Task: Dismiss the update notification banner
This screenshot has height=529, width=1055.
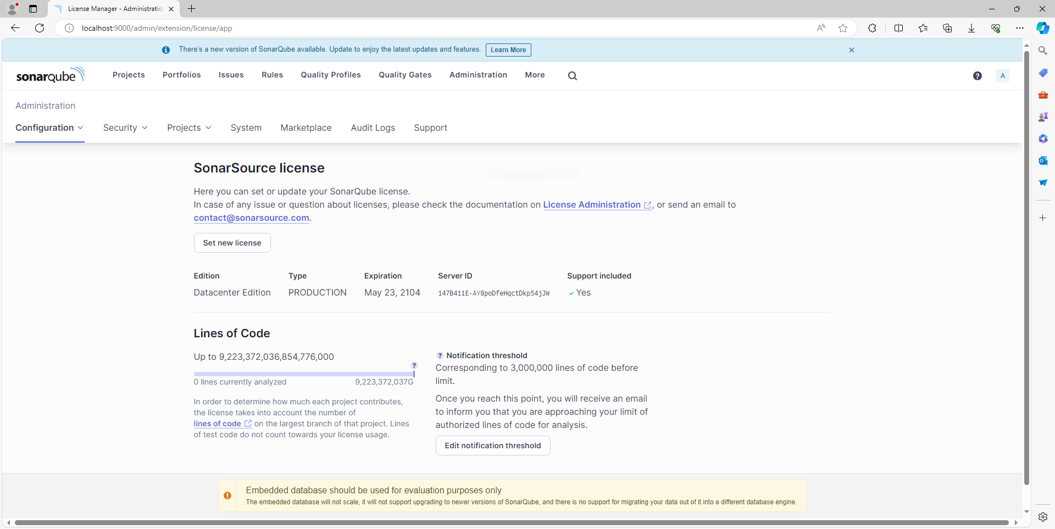Action: pyautogui.click(x=851, y=50)
